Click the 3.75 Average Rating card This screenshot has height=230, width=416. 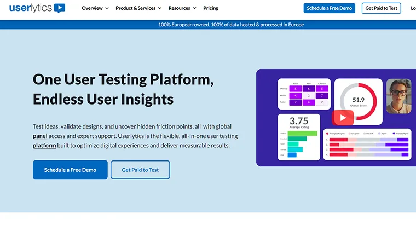pyautogui.click(x=299, y=137)
